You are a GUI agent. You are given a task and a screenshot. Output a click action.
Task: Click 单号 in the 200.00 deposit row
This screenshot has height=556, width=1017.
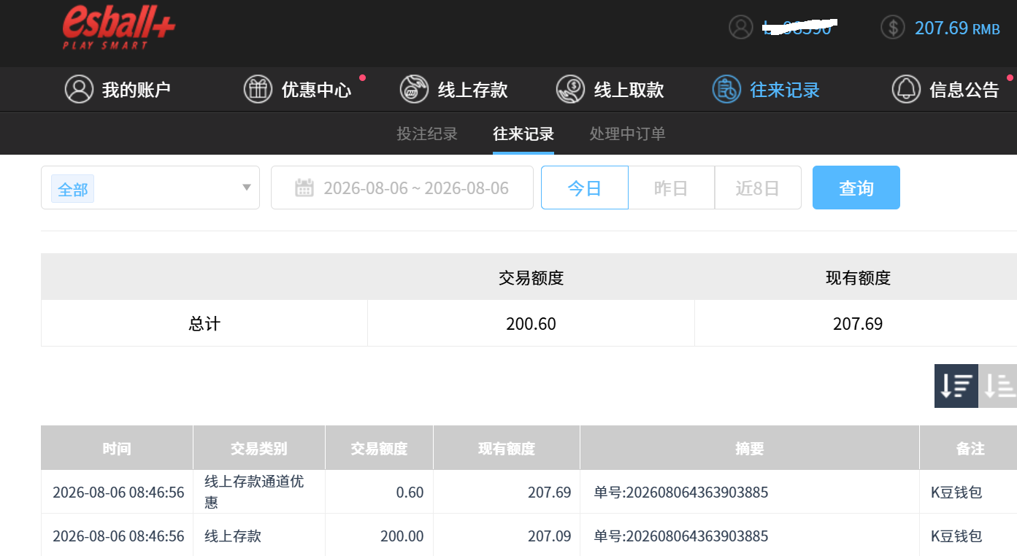click(x=681, y=536)
